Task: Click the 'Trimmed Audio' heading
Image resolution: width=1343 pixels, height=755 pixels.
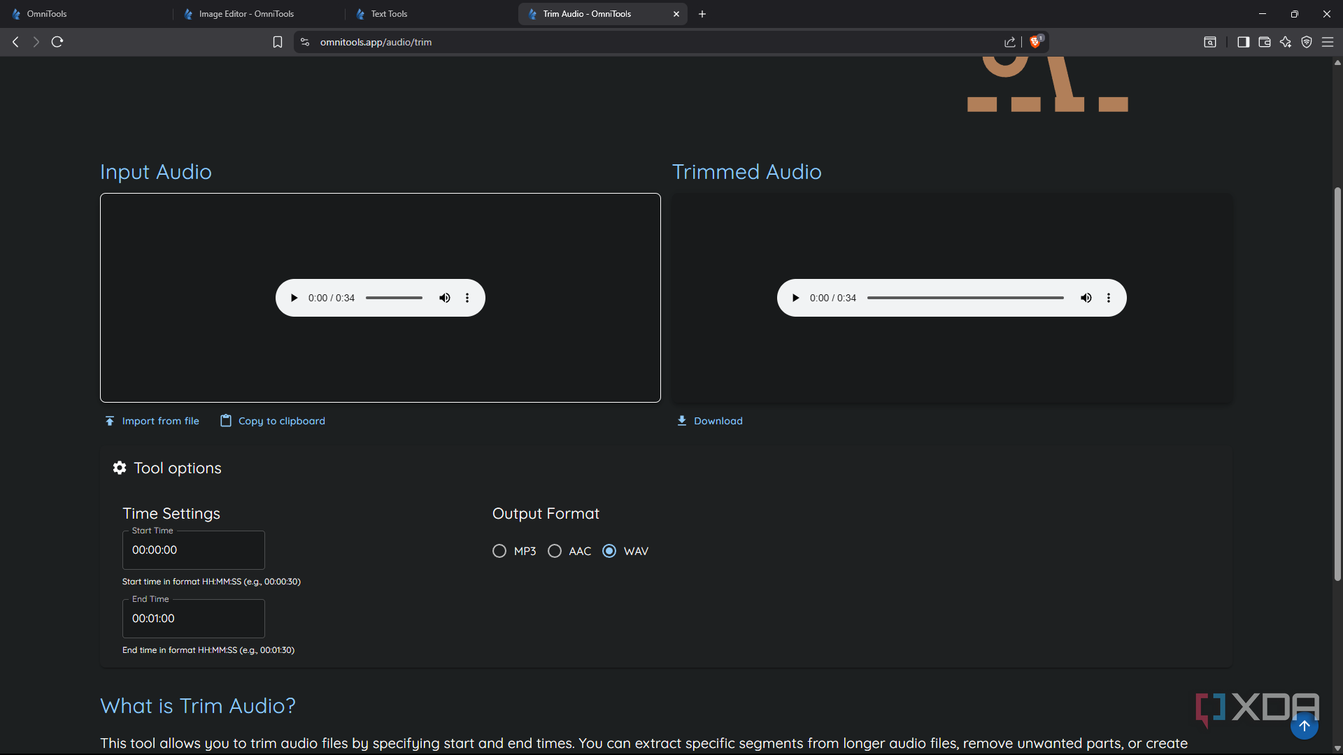Action: pos(746,172)
